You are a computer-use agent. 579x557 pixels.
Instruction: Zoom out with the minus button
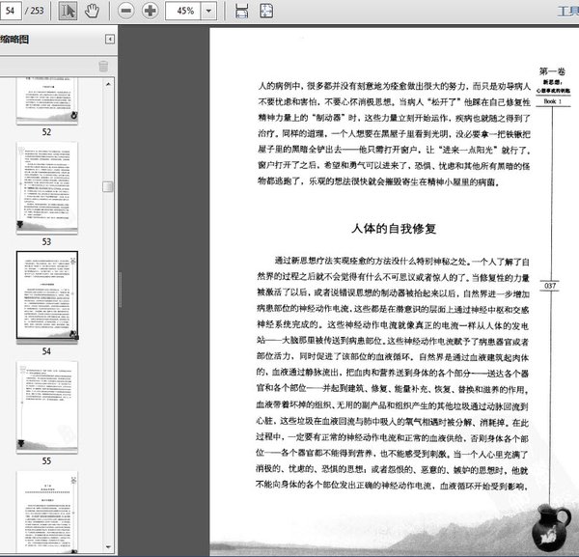[125, 11]
